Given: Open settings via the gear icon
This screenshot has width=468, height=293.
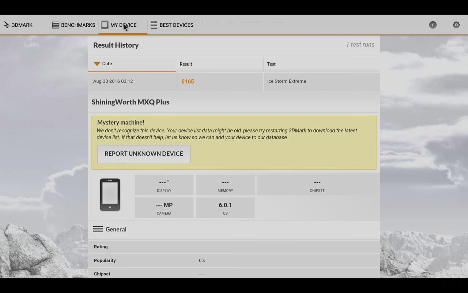Looking at the screenshot, I should 456,25.
